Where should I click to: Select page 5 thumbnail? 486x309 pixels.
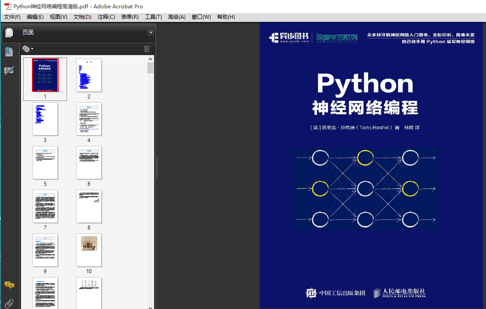click(45, 163)
